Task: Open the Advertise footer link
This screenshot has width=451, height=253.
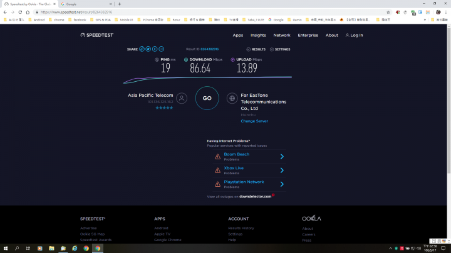Action: click(x=88, y=228)
